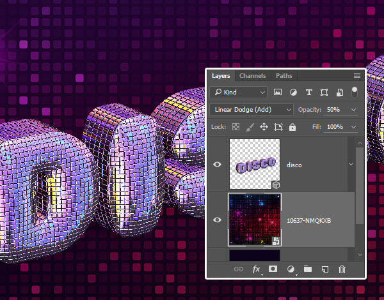Add a layer mask

click(273, 270)
